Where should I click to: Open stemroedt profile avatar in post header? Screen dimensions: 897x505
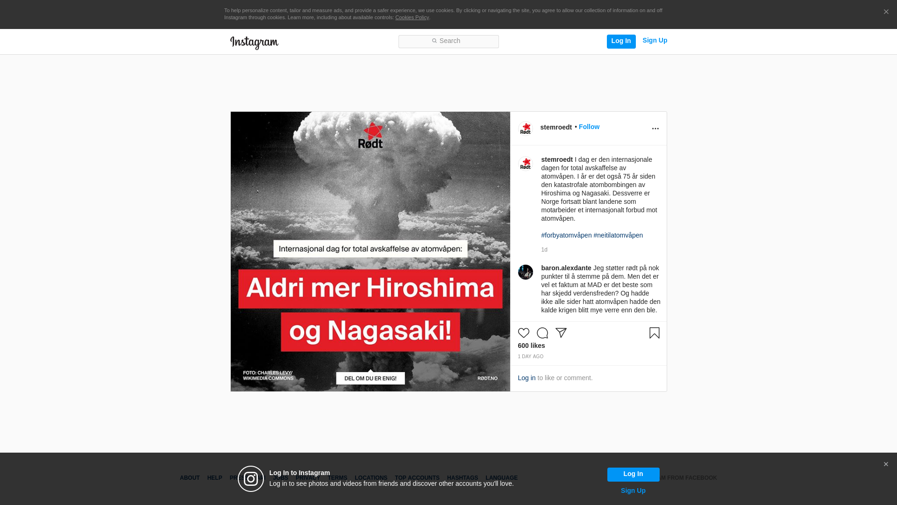pyautogui.click(x=525, y=128)
